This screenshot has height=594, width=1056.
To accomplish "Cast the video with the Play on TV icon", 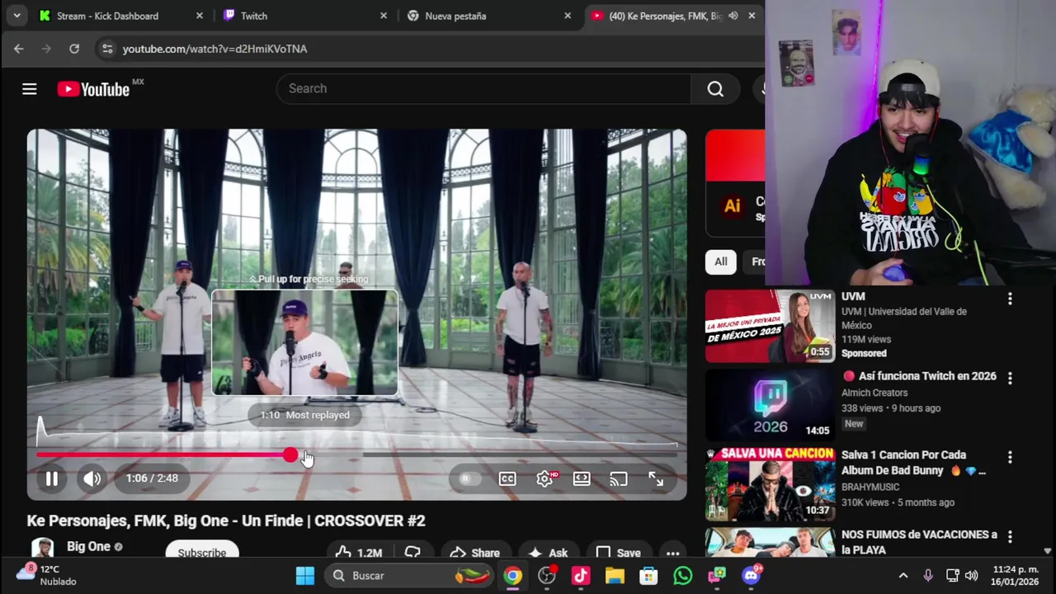I will 619,478.
